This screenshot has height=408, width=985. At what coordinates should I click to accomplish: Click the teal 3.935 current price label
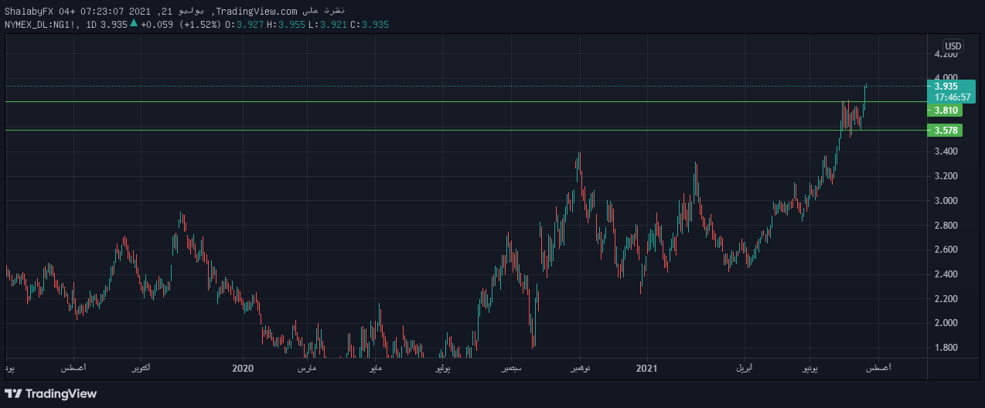(946, 87)
